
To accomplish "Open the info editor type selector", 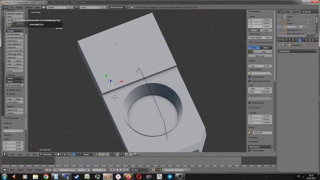I will click(5, 7).
